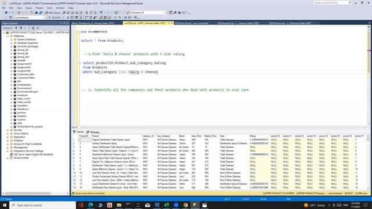The image size is (372, 209).
Task: Click the Office icon on the taskbar
Action: coord(81,205)
